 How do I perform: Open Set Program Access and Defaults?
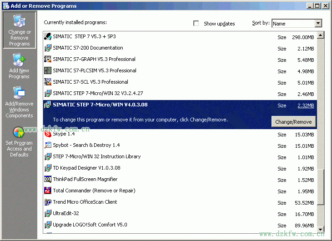pyautogui.click(x=19, y=141)
